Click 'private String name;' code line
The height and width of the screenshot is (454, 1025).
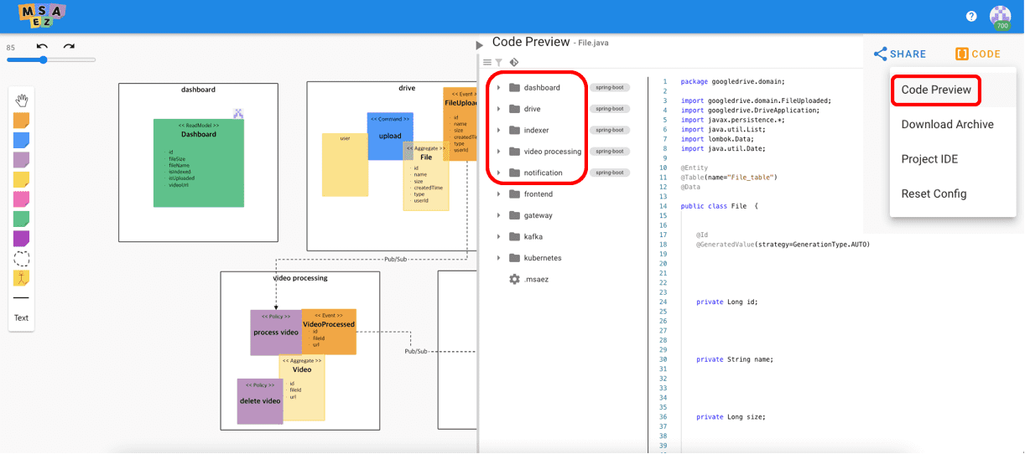pos(735,359)
